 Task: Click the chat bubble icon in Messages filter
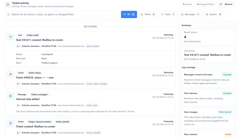[x=182, y=15]
